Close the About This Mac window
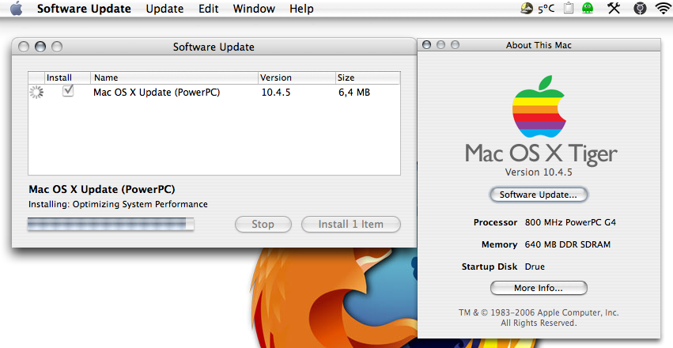The height and width of the screenshot is (348, 673). (426, 44)
